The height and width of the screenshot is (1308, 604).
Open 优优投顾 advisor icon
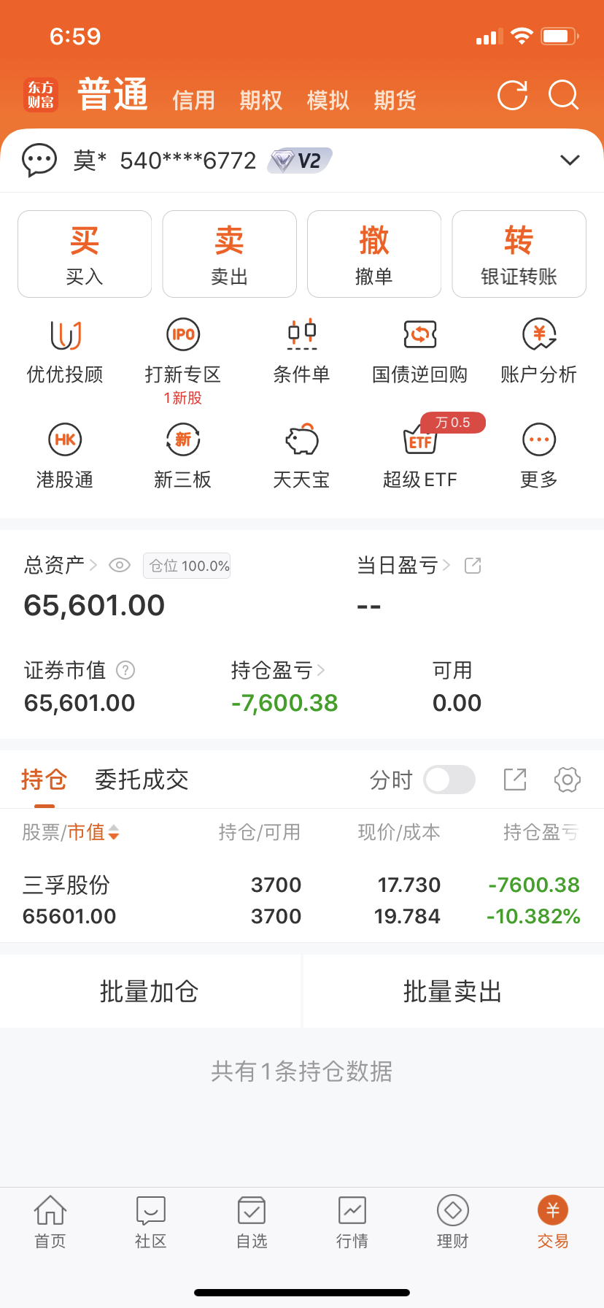click(x=65, y=335)
